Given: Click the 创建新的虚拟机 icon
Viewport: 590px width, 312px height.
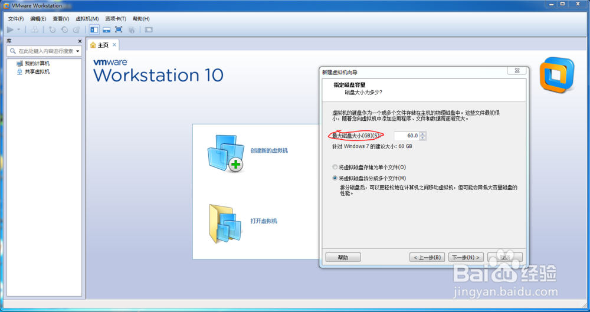Looking at the screenshot, I should click(x=225, y=153).
